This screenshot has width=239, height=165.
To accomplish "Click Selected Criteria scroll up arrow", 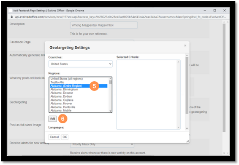I will coord(178,62).
